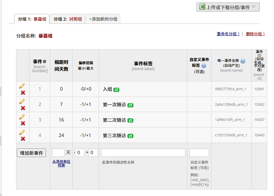Click the 增加新事件 button

(x=32, y=153)
